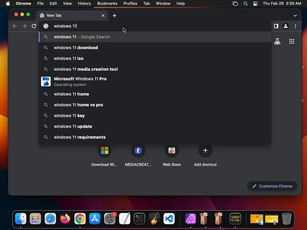Select suggestion 'windows 11 update'
The height and width of the screenshot is (230, 307).
[x=155, y=126]
